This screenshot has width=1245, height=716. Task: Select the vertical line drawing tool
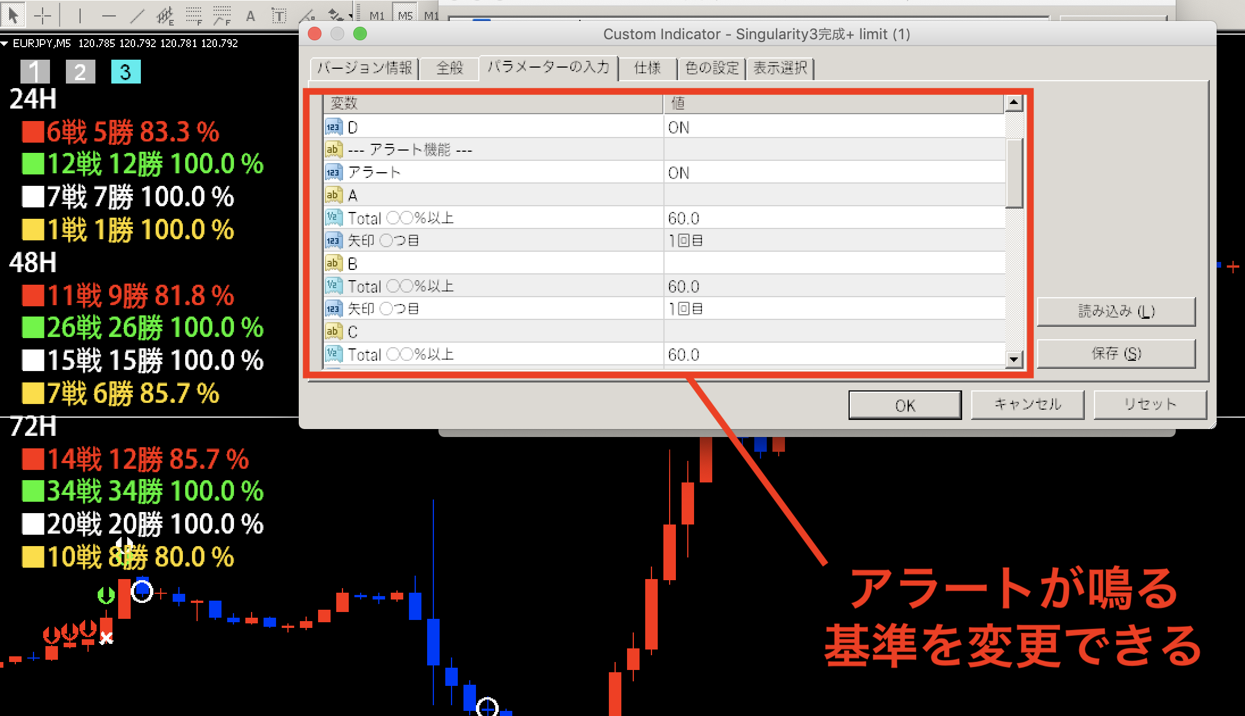pyautogui.click(x=80, y=16)
